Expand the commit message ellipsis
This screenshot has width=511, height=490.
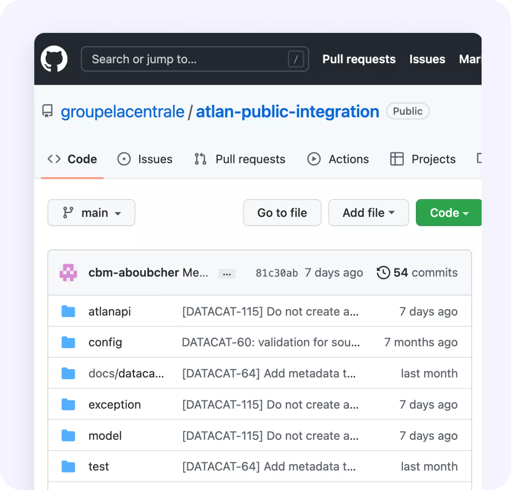227,274
